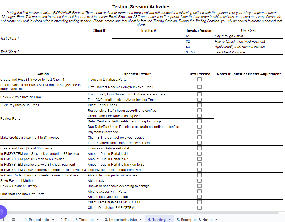Check the Amount Due in Portal is $2 box
Screen dimensions: 285x222
[x=199, y=159]
